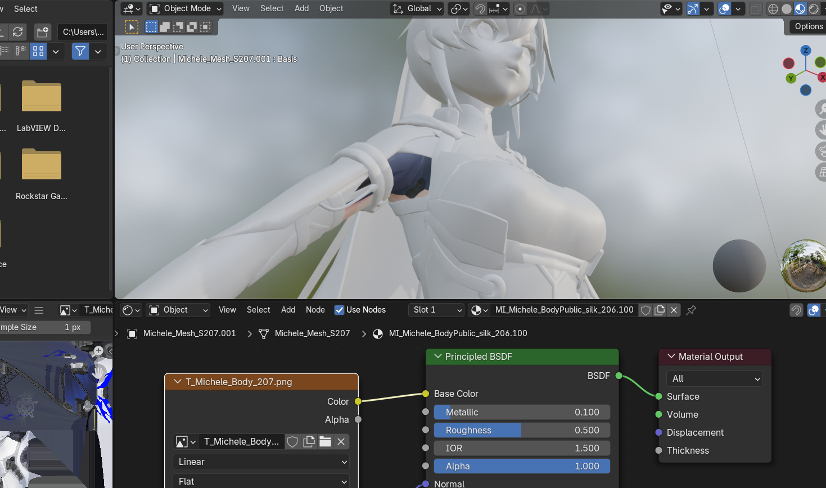The width and height of the screenshot is (826, 488).
Task: Toggle proportional editing in viewport header
Action: click(520, 9)
